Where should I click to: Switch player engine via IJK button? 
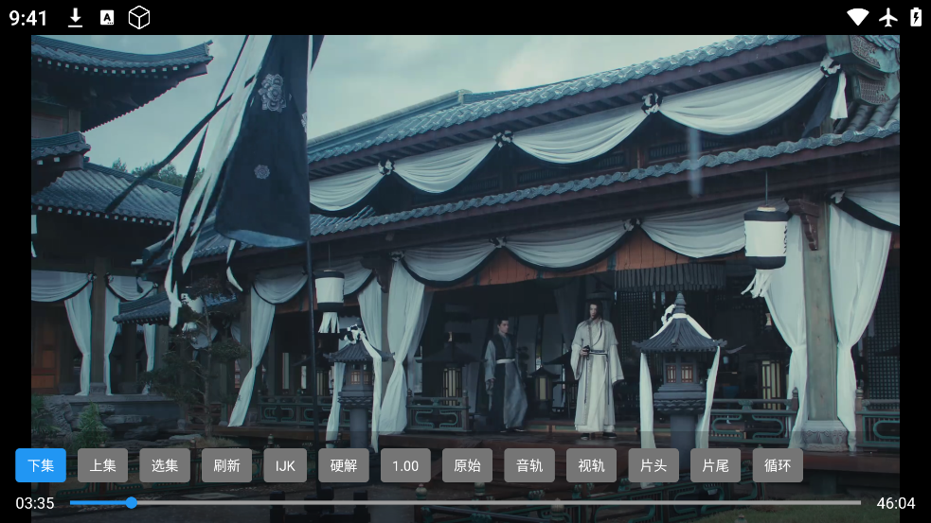(285, 465)
